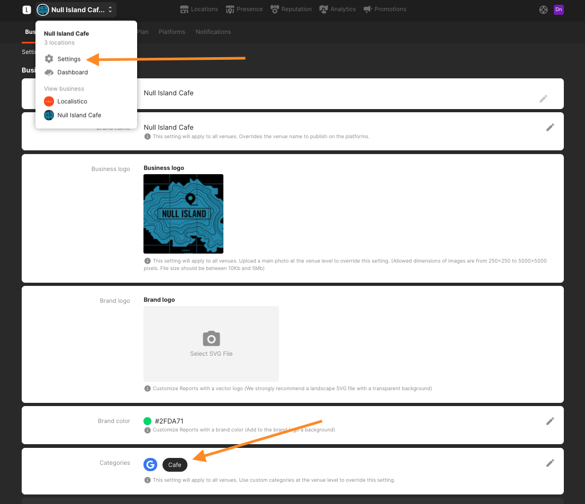
Task: Edit the business name with the pencil icon
Action: (x=543, y=98)
